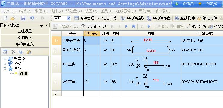223x108 pixels.
Task: Open 构件管理 component management
Action: pos(84,18)
